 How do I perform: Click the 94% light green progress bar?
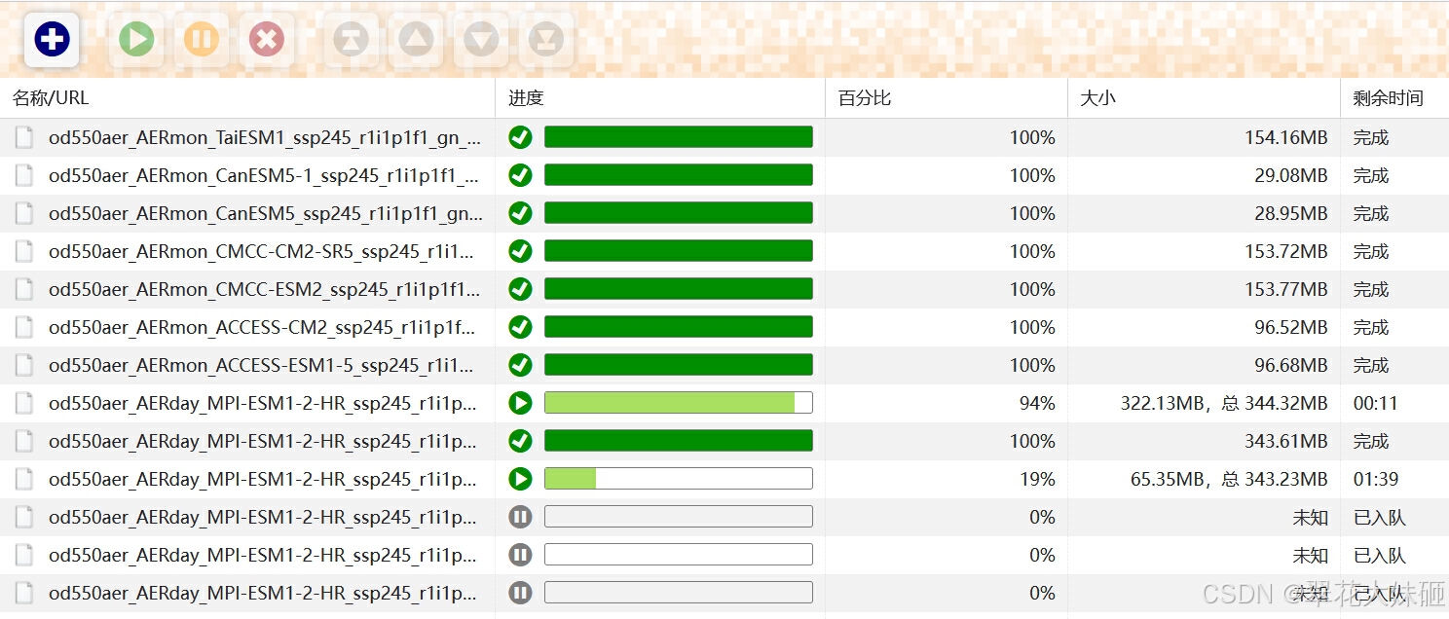[679, 403]
